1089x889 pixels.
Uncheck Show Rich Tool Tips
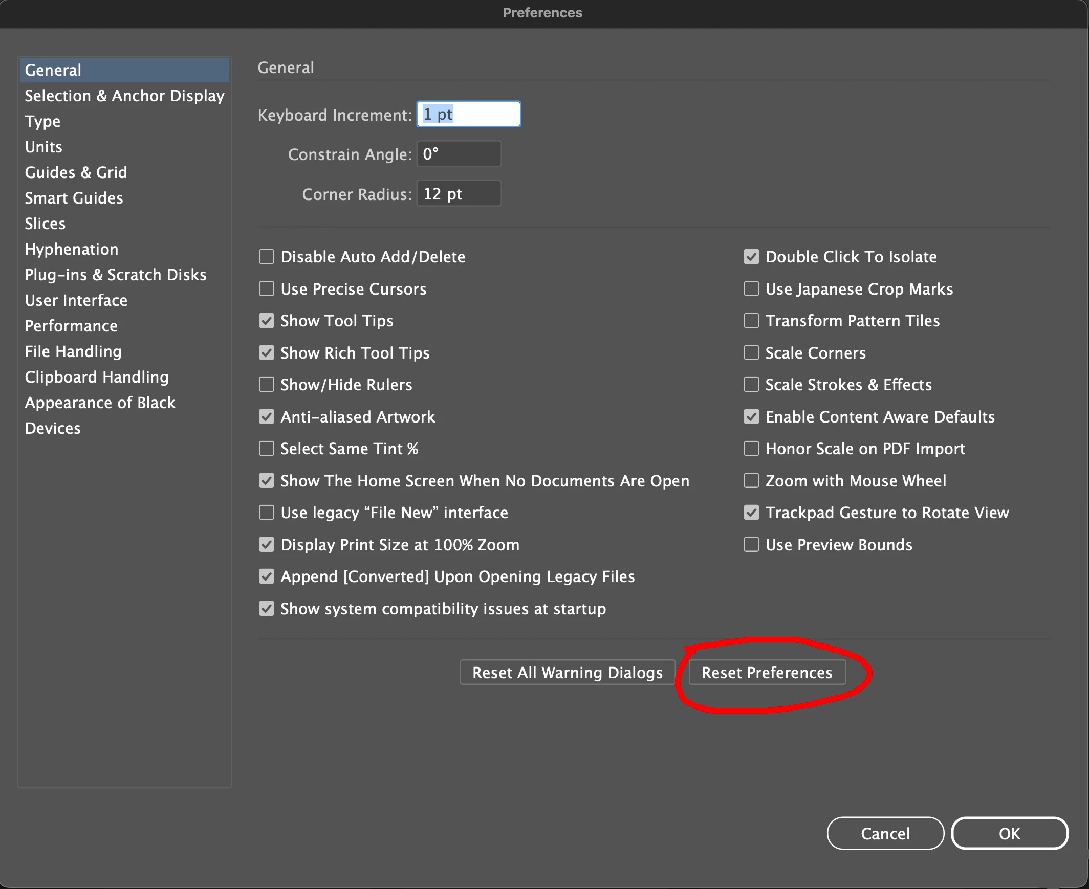[266, 353]
